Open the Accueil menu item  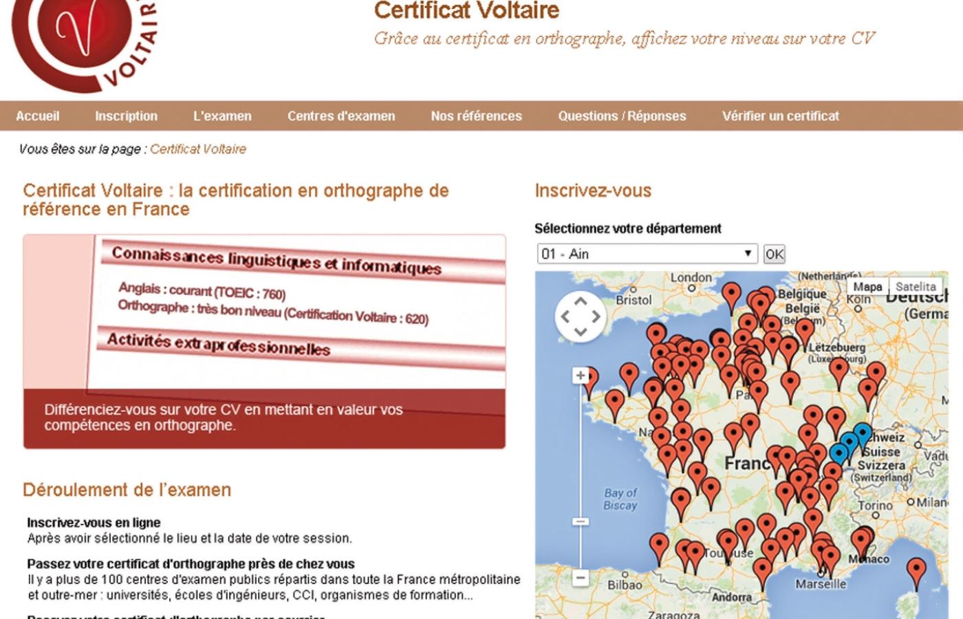coord(38,116)
